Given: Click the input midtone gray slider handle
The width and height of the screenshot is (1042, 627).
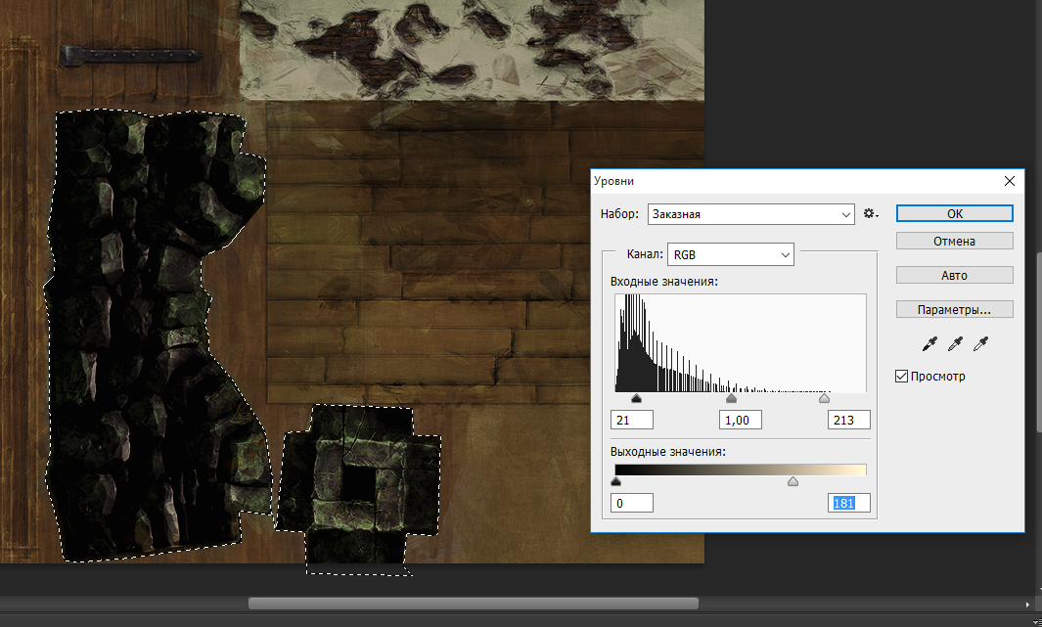Looking at the screenshot, I should click(x=731, y=399).
